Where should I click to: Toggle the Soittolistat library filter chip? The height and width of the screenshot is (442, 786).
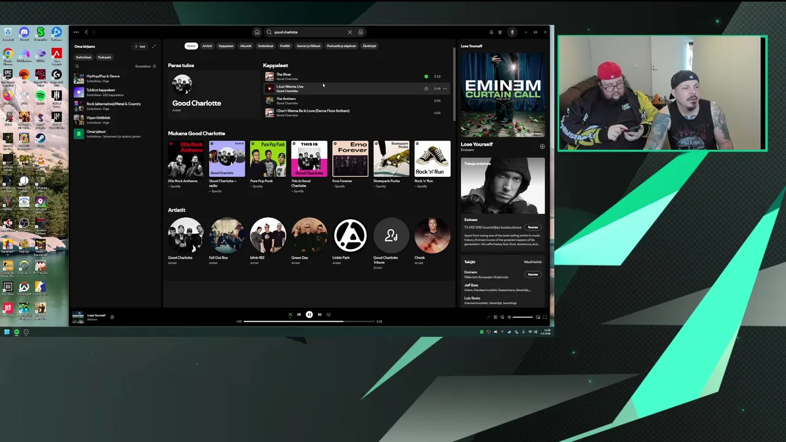point(84,57)
